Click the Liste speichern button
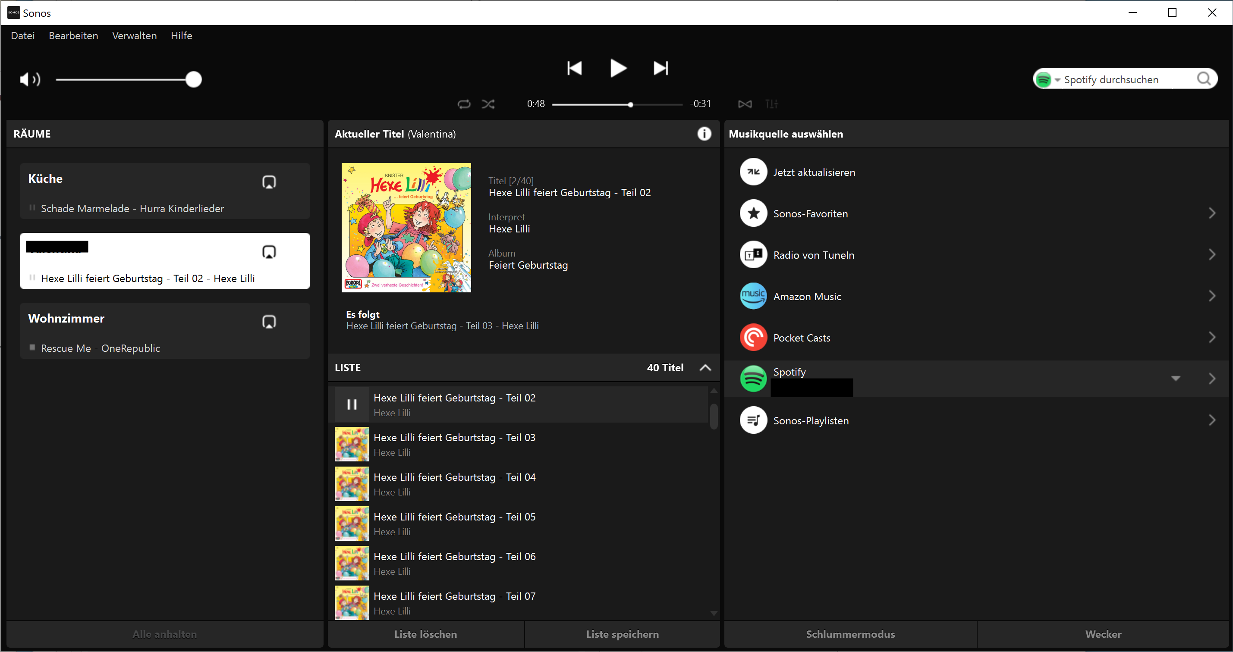 (622, 634)
